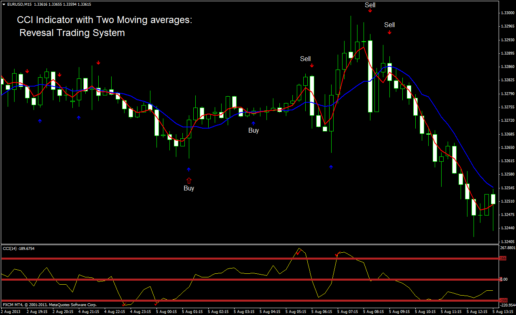Click the 'Revesal Trading System' label
Viewport: 516px width, 315px height.
click(x=72, y=33)
